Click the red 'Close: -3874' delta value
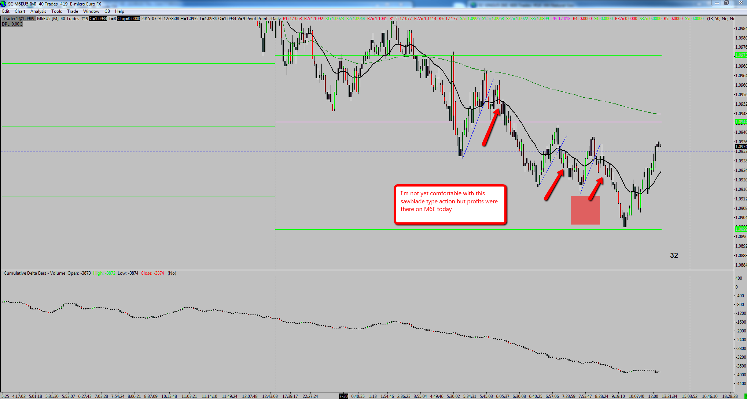747x399 pixels. pyautogui.click(x=152, y=273)
